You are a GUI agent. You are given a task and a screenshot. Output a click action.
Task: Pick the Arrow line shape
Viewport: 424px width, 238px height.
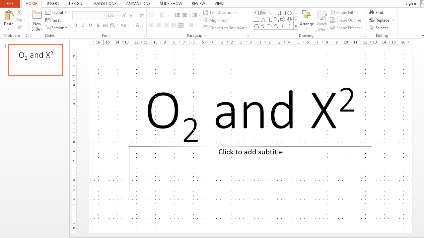[x=276, y=13]
